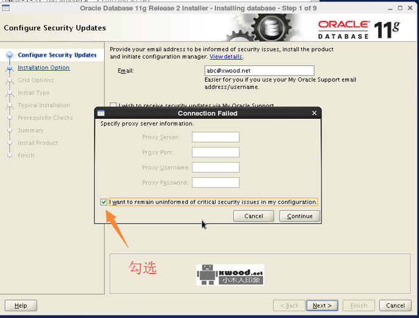Image resolution: width=419 pixels, height=318 pixels.
Task: Close the Connection Failed dialog
Action: coord(314,113)
